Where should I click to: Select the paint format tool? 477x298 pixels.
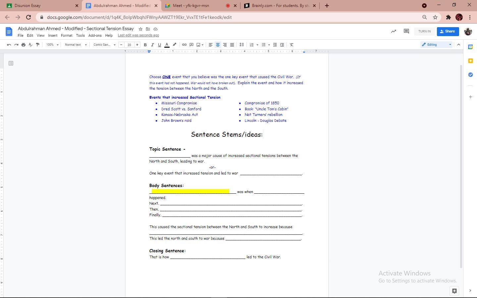[38, 45]
